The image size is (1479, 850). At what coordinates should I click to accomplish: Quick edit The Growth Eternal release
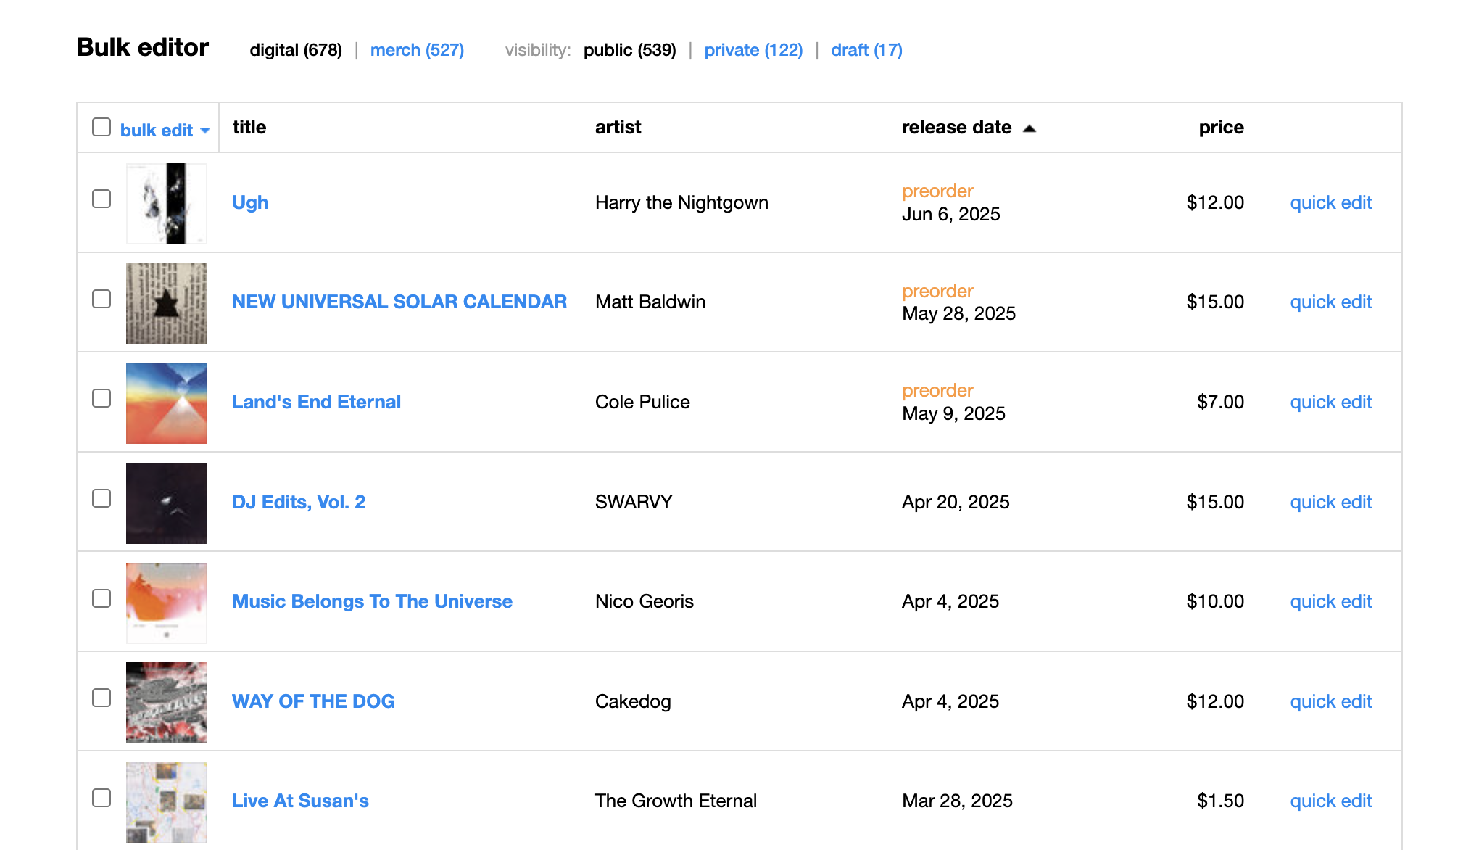[1331, 801]
